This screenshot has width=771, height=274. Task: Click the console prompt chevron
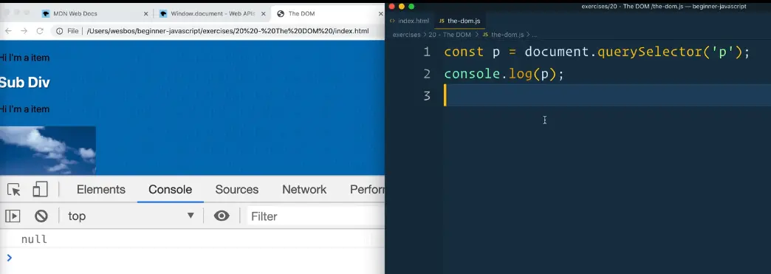9,257
